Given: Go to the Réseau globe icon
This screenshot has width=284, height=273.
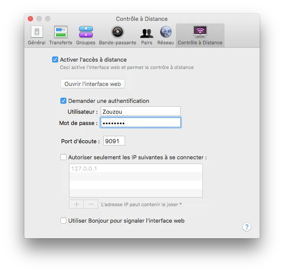Looking at the screenshot, I should point(166,32).
